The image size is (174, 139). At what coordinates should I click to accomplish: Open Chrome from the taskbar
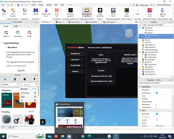82,136
